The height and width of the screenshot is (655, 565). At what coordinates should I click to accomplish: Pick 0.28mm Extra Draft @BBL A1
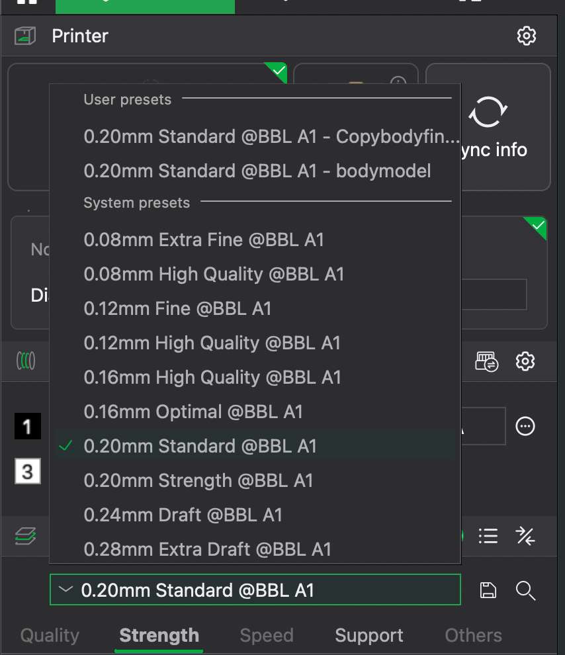tap(207, 549)
